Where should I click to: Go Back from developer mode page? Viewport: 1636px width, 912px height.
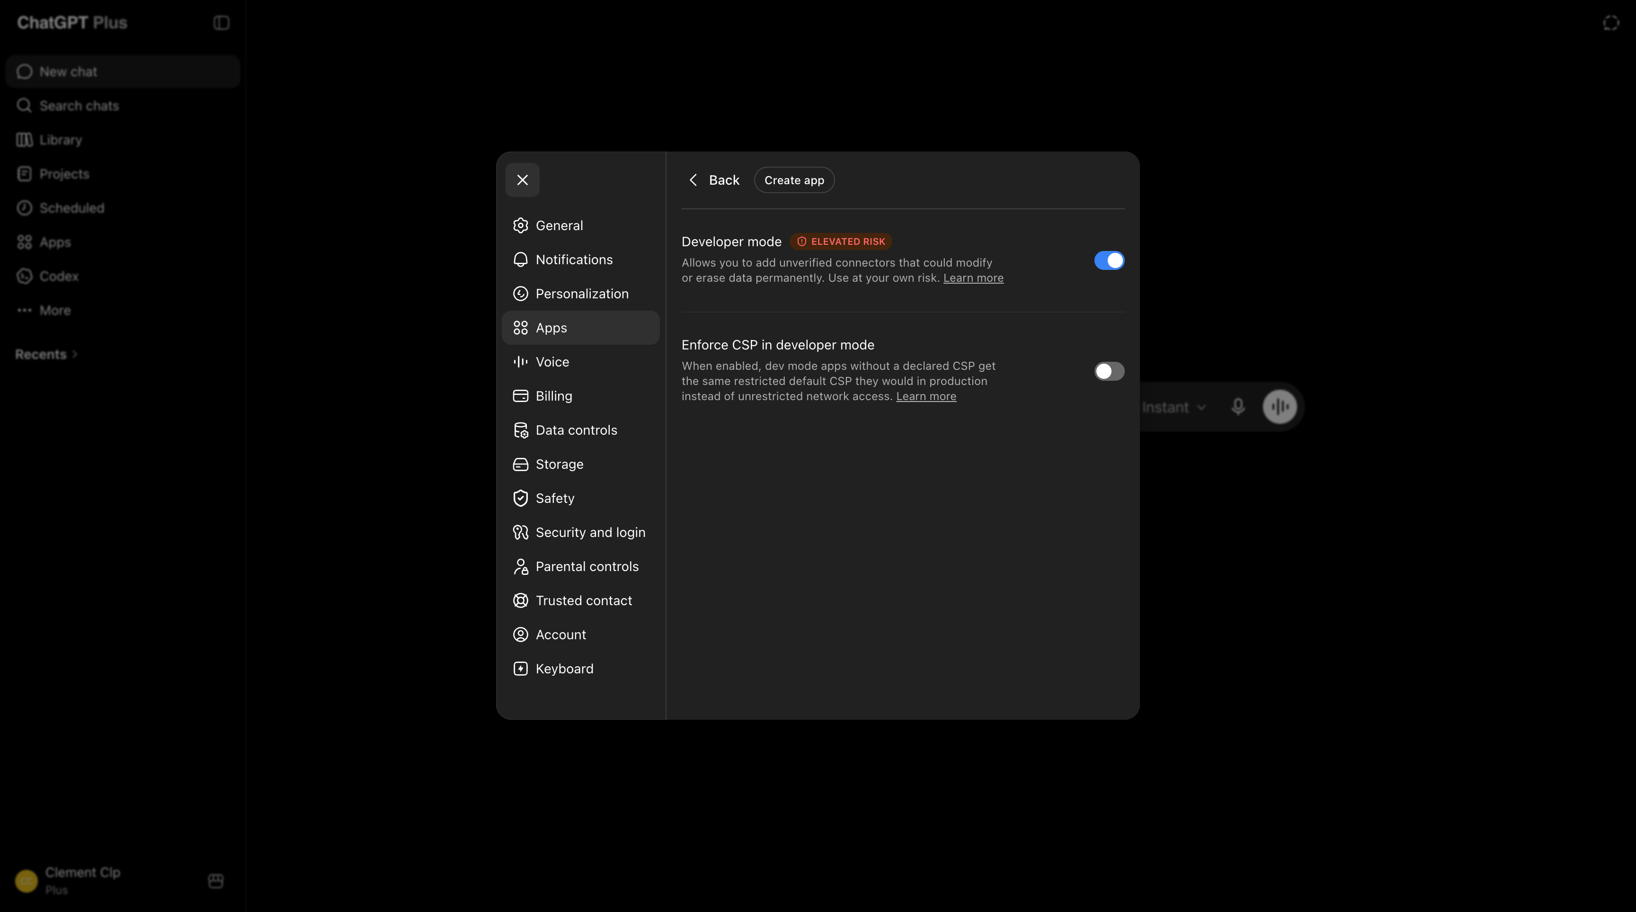(x=714, y=180)
